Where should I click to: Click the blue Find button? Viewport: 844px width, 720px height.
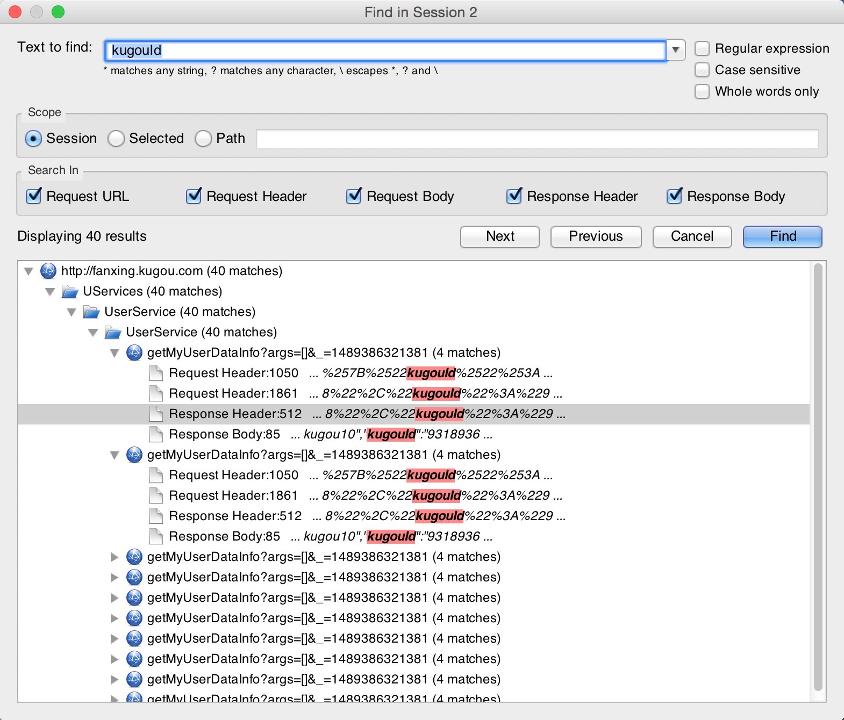coord(783,236)
